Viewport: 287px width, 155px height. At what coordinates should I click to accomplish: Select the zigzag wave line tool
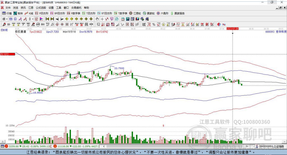(x=122, y=25)
